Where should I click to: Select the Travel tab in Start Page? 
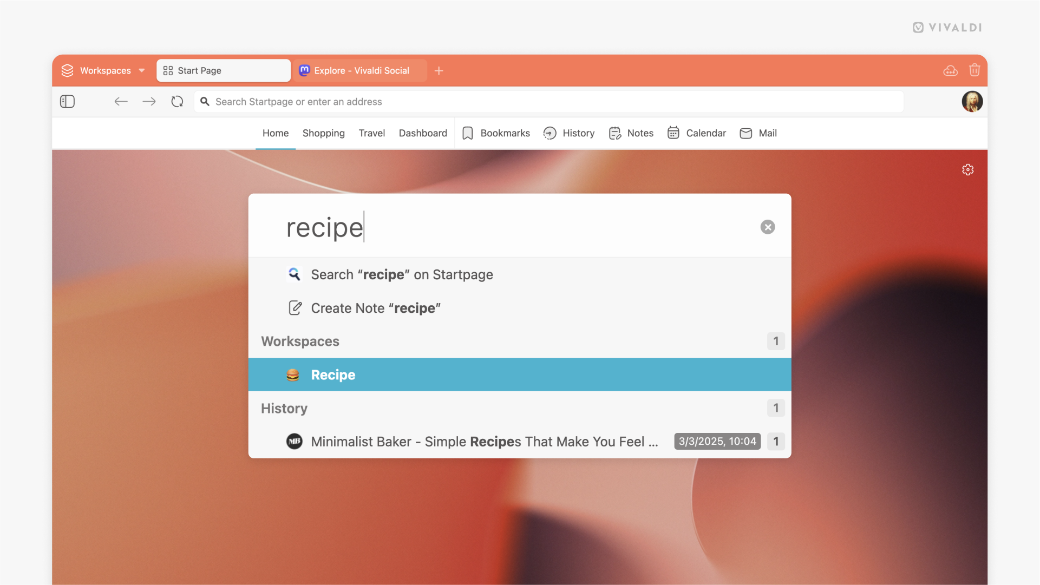[371, 133]
